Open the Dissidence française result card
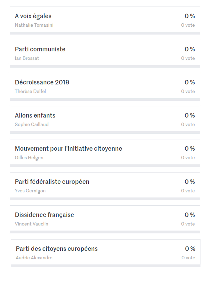The width and height of the screenshot is (212, 299). [105, 219]
